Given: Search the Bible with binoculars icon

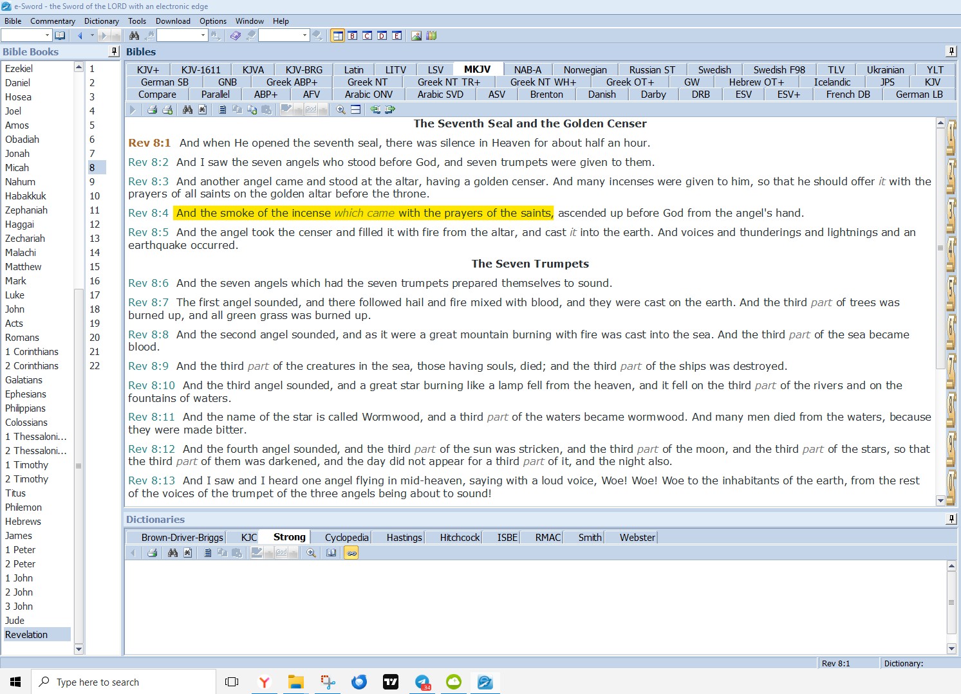Looking at the screenshot, I should [187, 110].
